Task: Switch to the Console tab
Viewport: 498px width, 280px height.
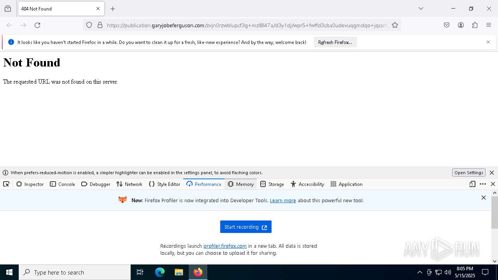Action: tap(62, 184)
